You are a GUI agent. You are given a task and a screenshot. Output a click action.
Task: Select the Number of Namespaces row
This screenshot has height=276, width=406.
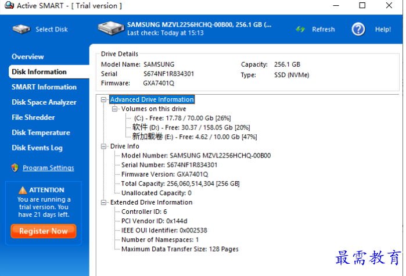[x=160, y=240]
